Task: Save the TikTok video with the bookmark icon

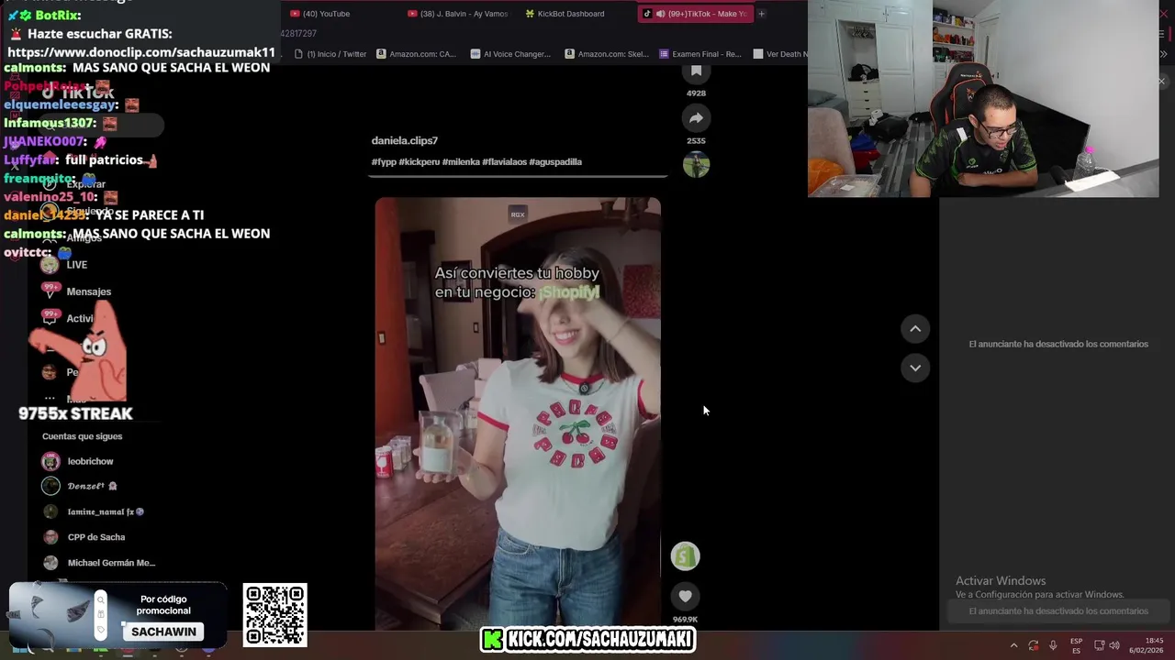Action: click(x=696, y=71)
